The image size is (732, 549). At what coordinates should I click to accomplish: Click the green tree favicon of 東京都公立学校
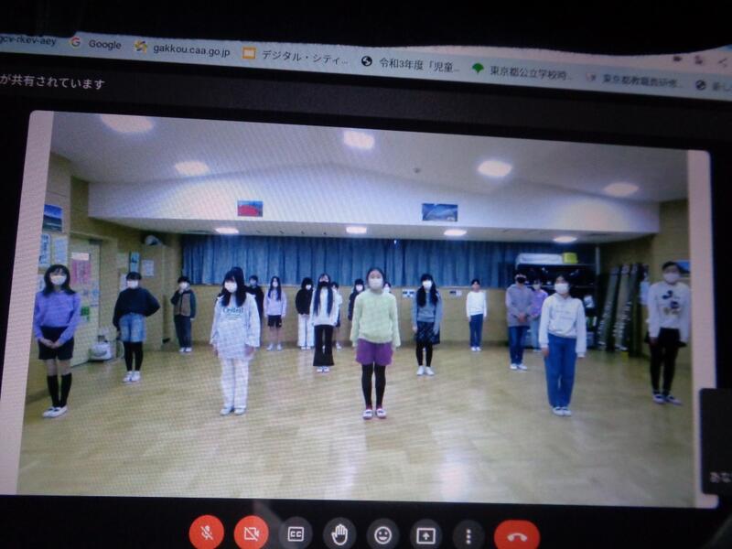pyautogui.click(x=478, y=69)
